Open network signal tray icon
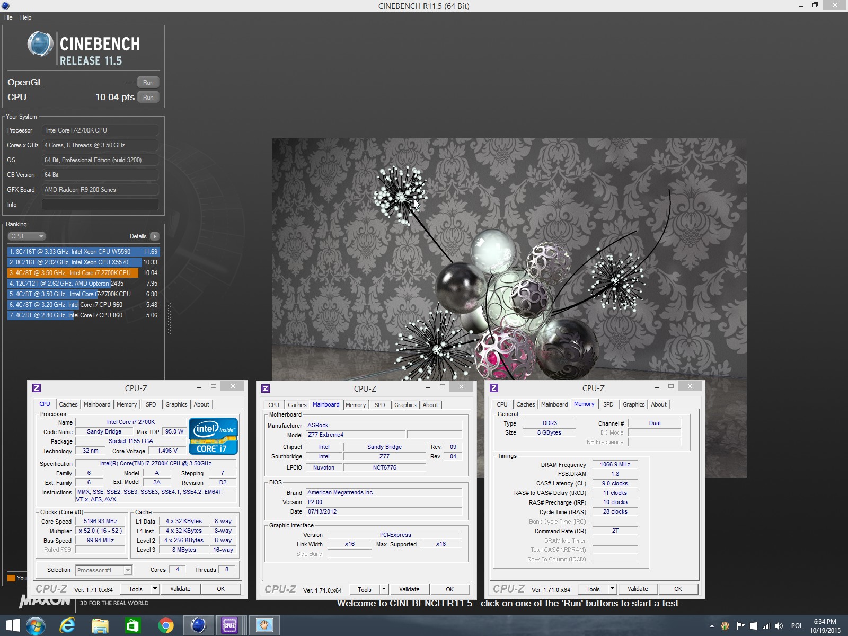Viewport: 848px width, 636px height. tap(766, 626)
